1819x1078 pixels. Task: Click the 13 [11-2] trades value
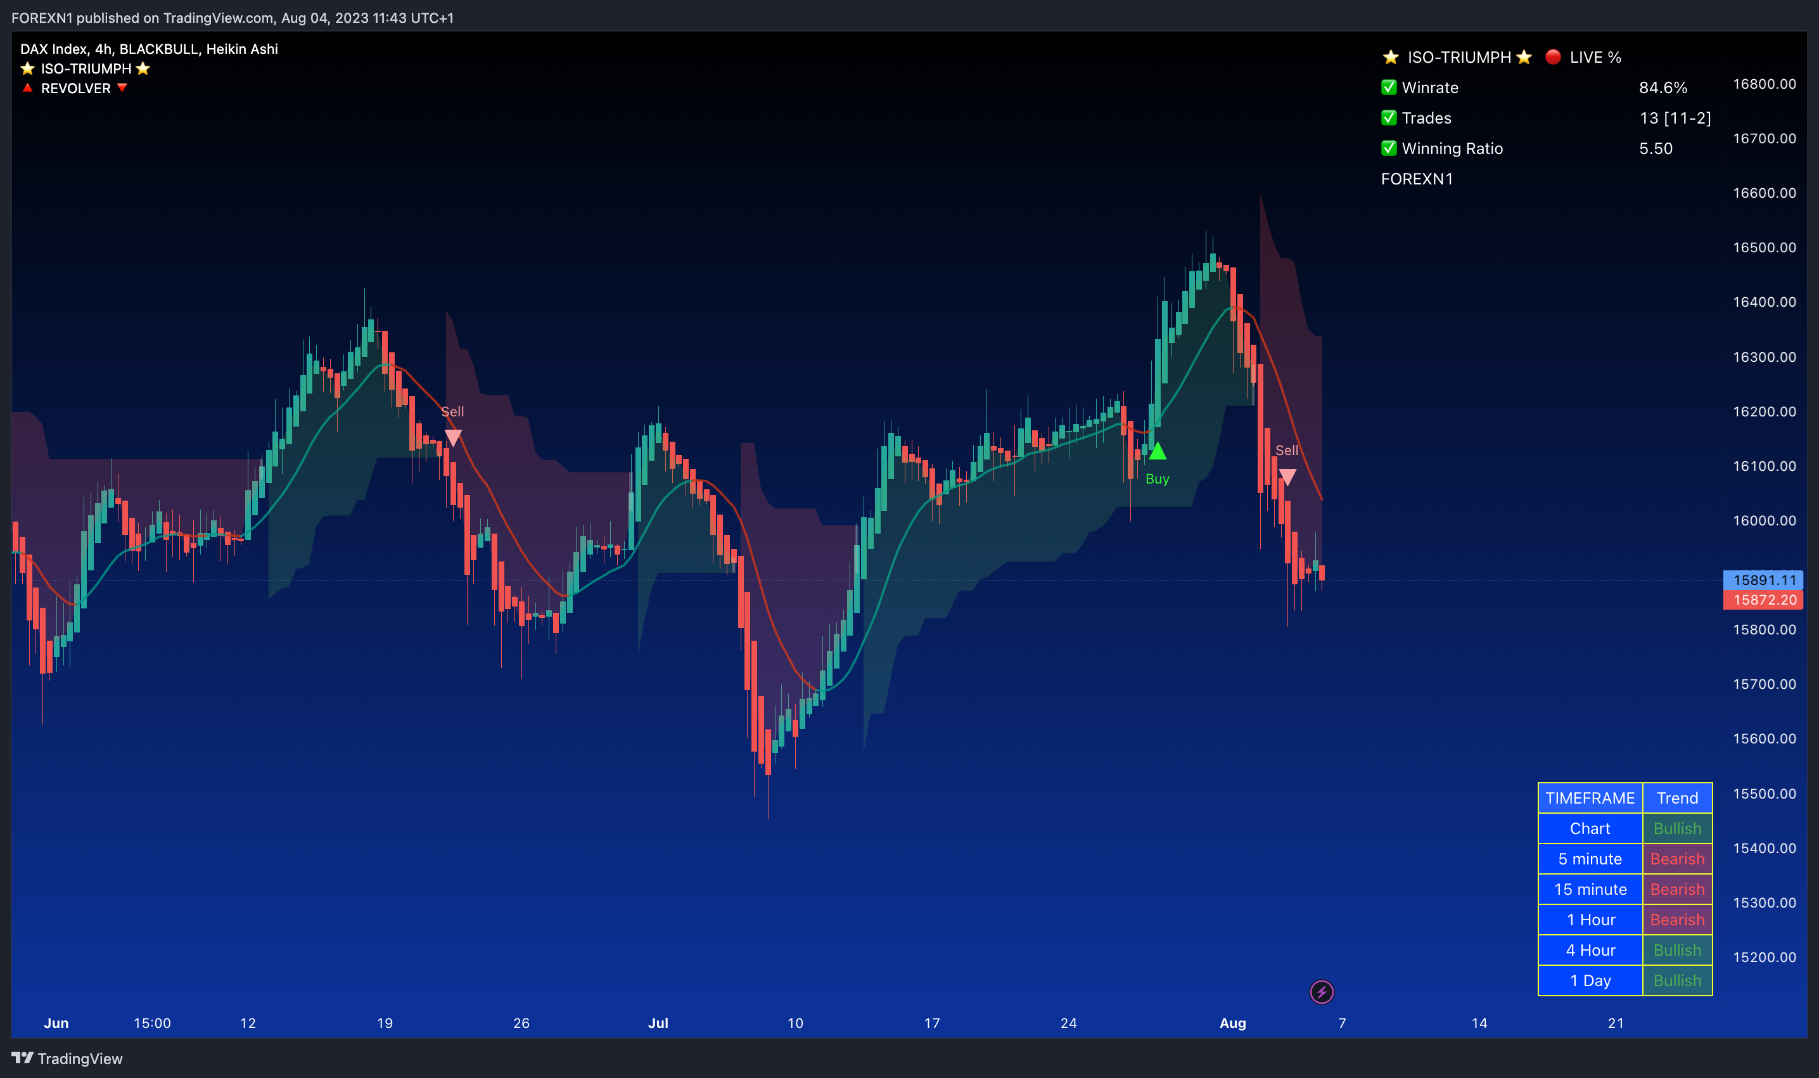tap(1675, 118)
